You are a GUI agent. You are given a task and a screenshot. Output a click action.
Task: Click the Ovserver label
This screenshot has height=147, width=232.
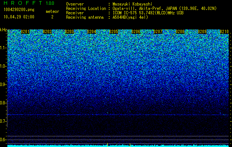75,4
